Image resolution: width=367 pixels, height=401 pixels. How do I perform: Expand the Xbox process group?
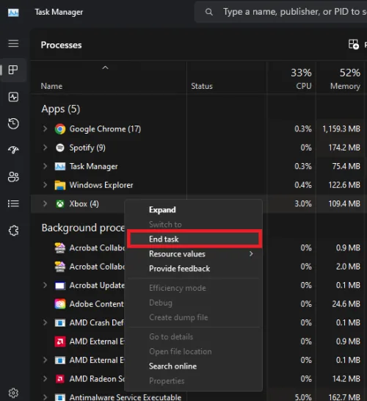[x=45, y=203]
